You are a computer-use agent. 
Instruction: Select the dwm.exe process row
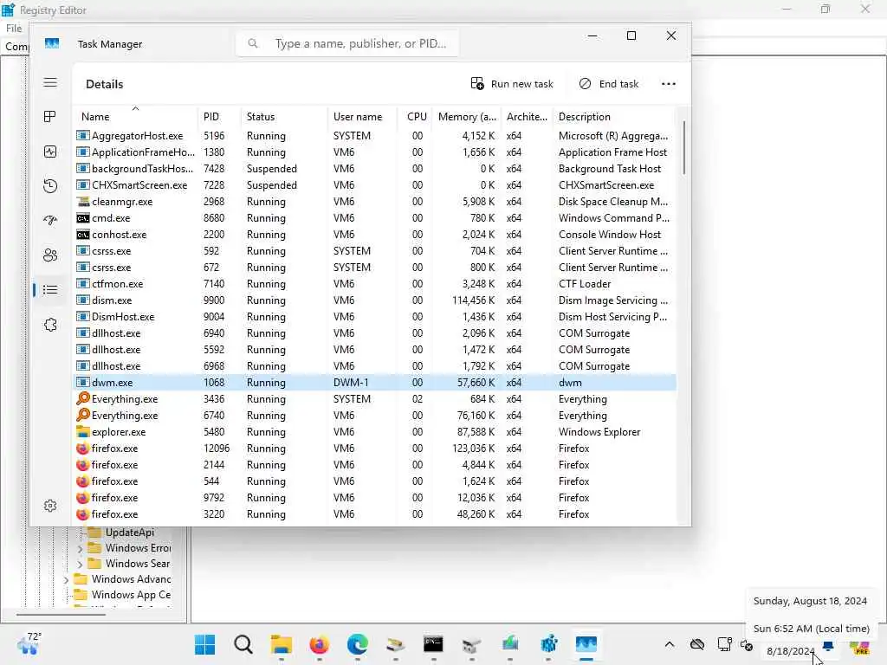(x=376, y=382)
